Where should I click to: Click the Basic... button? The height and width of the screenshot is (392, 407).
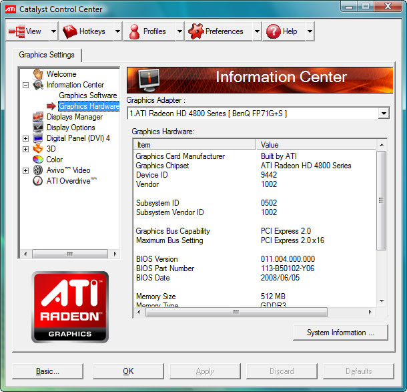(x=48, y=371)
